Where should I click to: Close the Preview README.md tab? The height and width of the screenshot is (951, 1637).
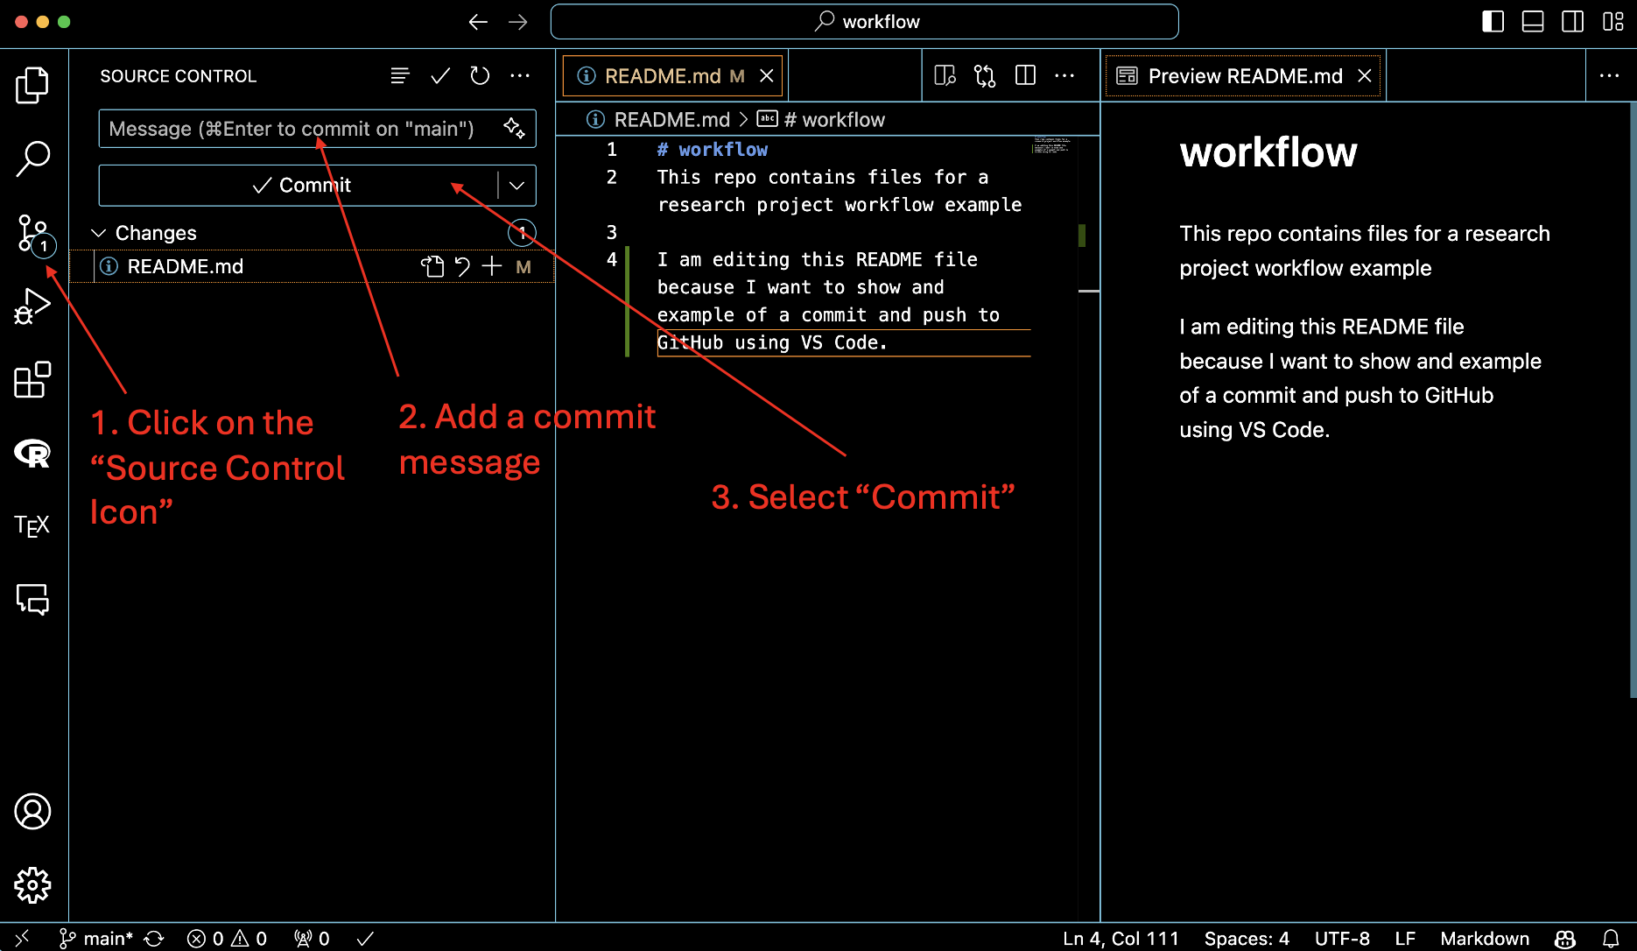(1365, 76)
